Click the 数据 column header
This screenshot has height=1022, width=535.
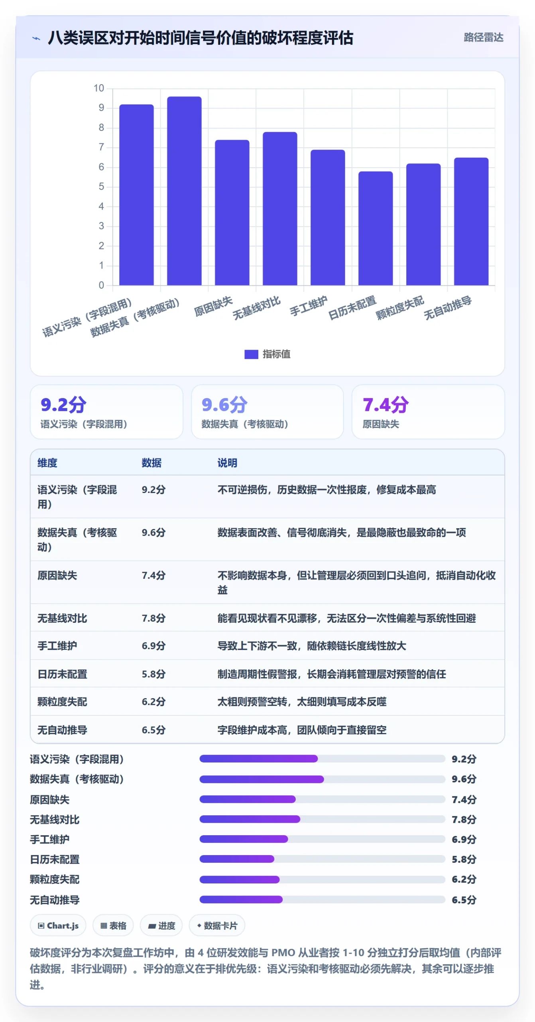(x=151, y=463)
